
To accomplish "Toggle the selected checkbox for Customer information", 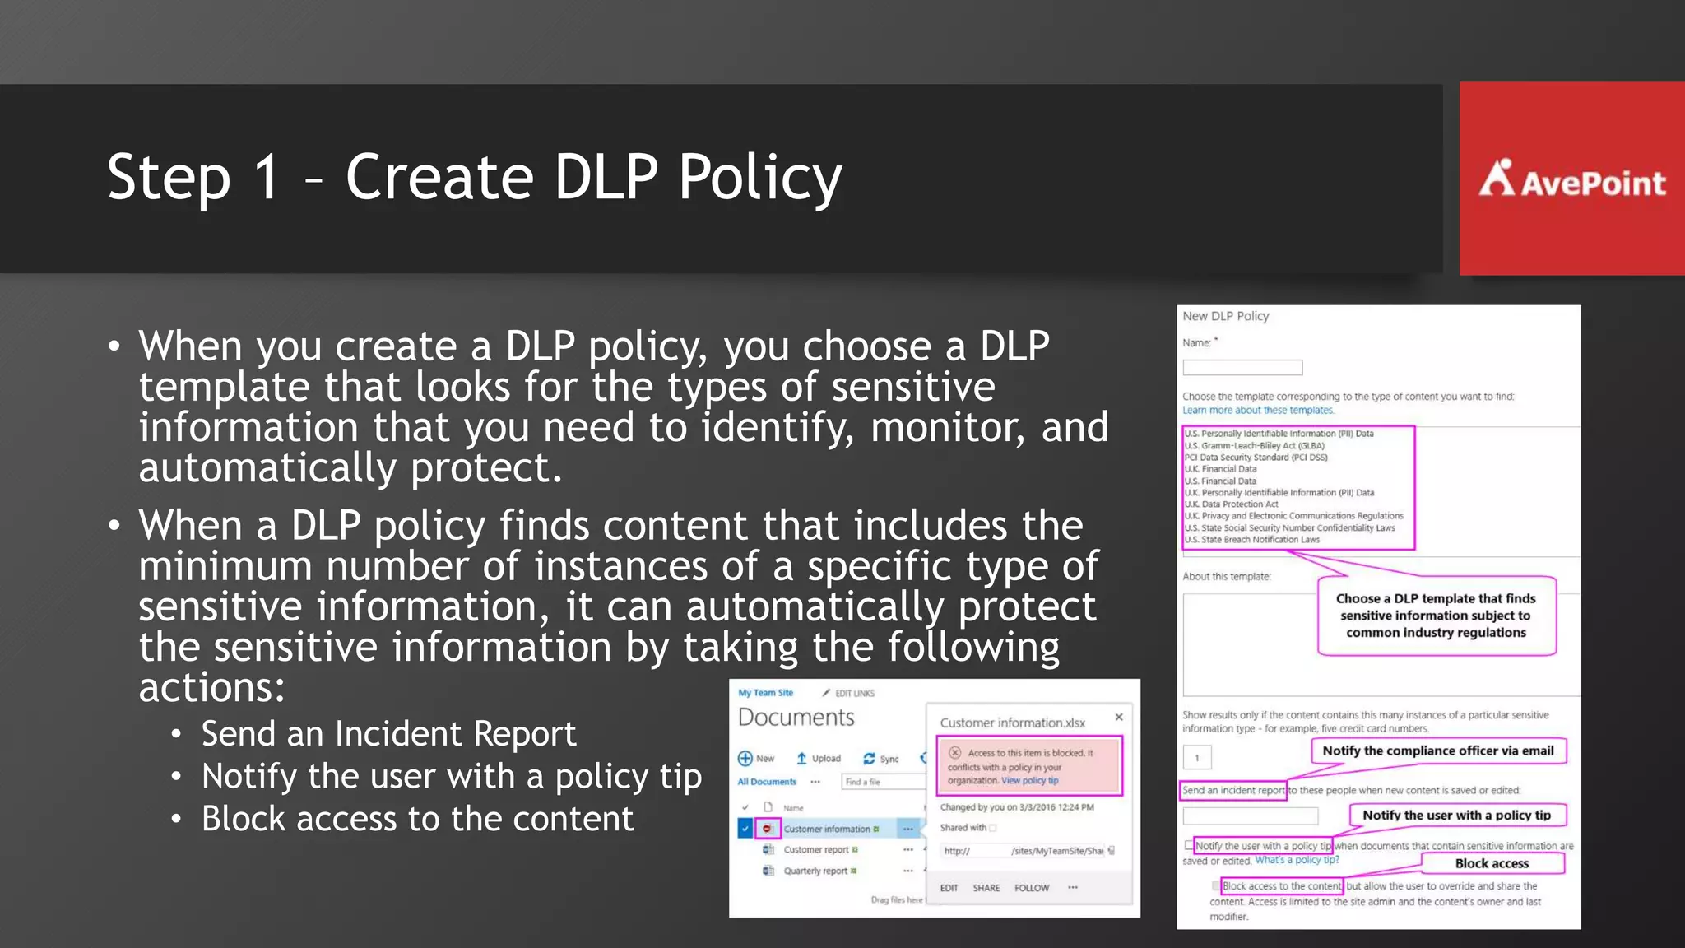I will [745, 829].
